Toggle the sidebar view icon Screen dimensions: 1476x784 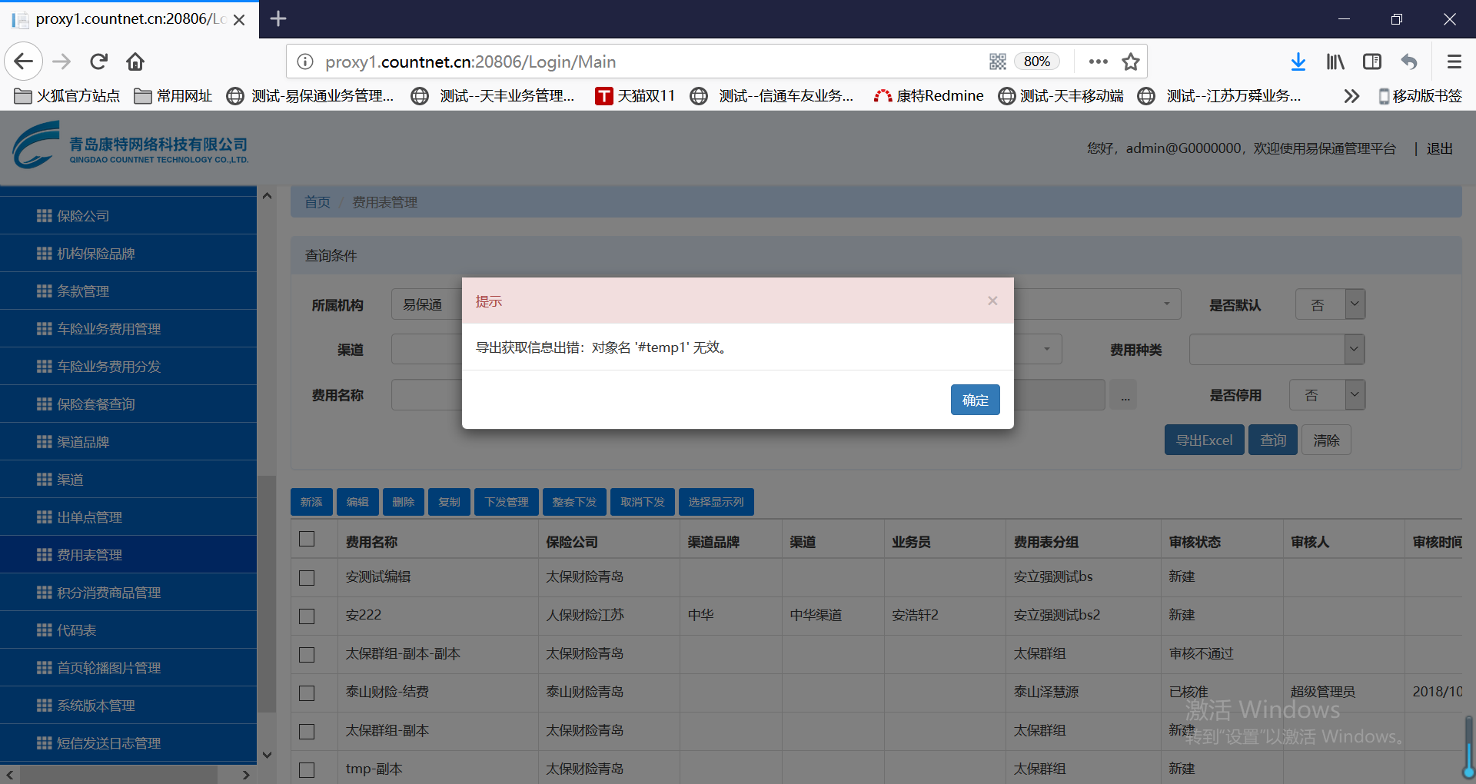pos(1372,61)
